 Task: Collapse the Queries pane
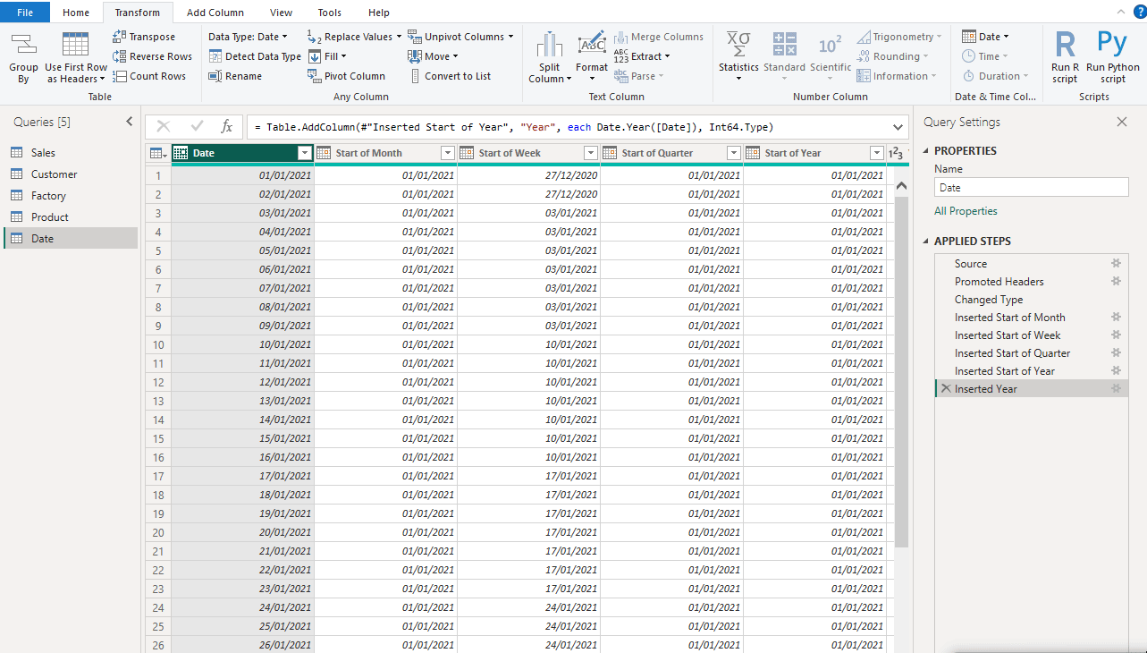tap(129, 122)
